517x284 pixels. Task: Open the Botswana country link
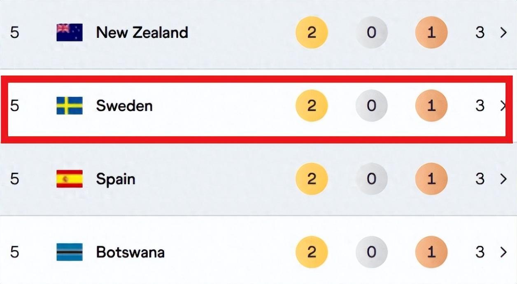tap(130, 252)
